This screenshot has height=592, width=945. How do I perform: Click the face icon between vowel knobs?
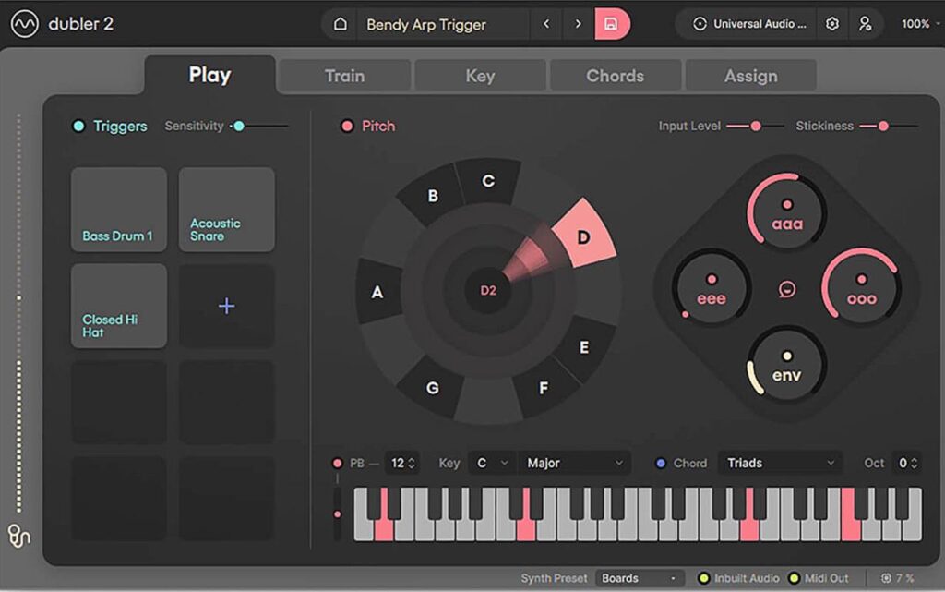(x=786, y=290)
